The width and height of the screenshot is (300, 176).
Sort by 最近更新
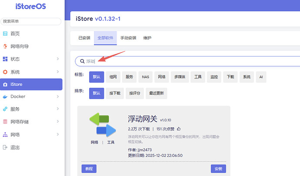[157, 93]
